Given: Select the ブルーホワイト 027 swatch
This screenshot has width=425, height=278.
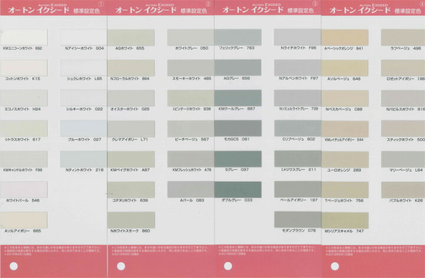Looking at the screenshot, I should click(83, 128).
